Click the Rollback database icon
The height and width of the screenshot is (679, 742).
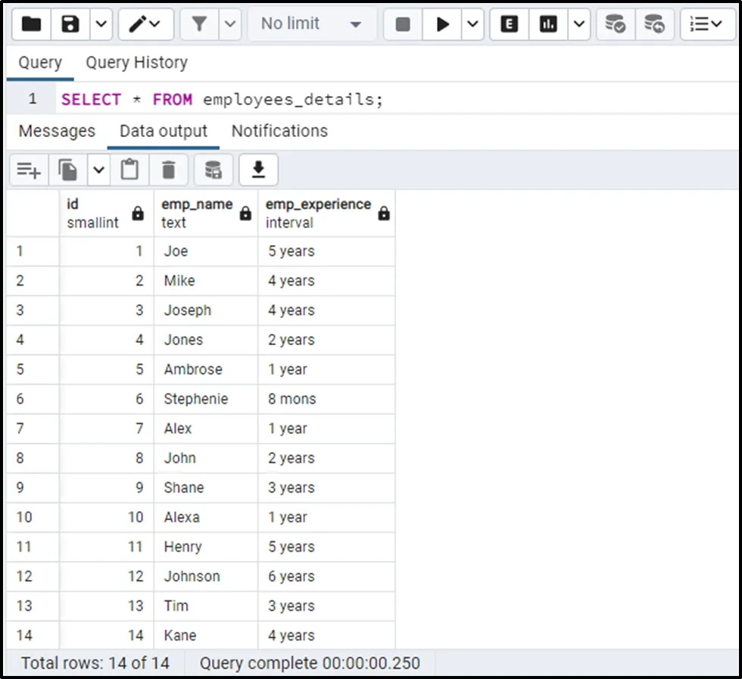click(654, 24)
